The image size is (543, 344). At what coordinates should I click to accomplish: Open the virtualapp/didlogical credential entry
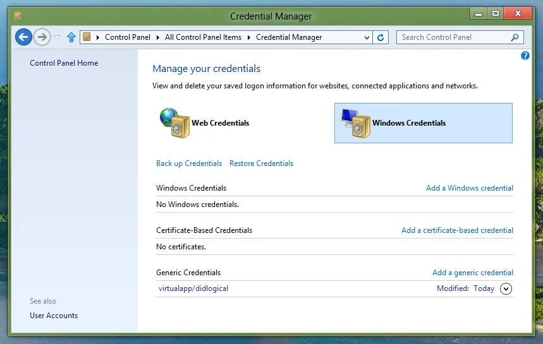point(193,288)
